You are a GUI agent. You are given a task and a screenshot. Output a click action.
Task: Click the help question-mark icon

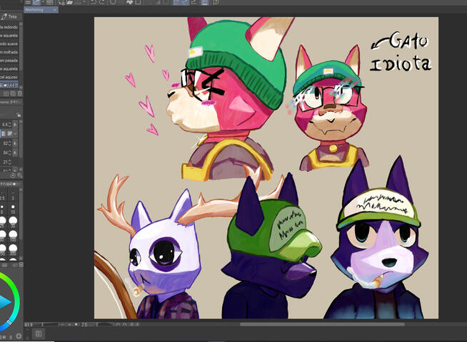click(216, 2)
